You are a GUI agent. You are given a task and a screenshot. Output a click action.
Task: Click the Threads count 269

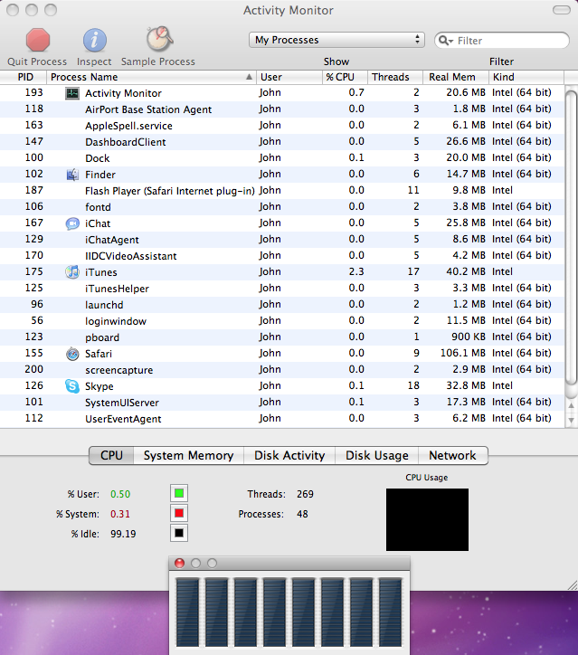click(x=305, y=494)
